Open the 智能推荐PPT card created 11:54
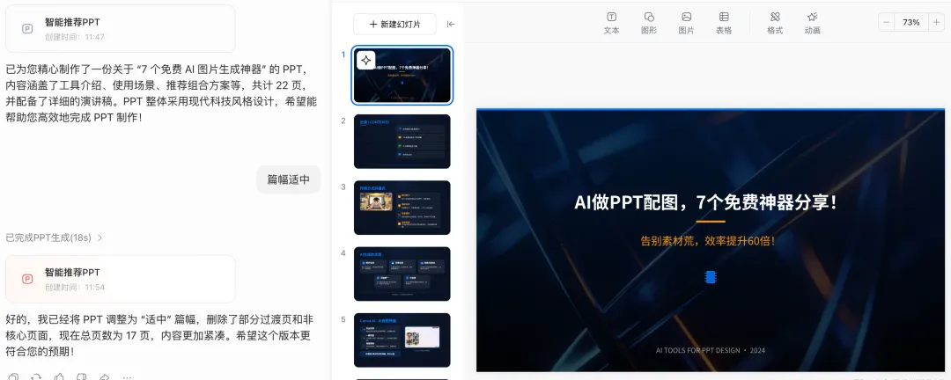The image size is (951, 380). click(120, 279)
